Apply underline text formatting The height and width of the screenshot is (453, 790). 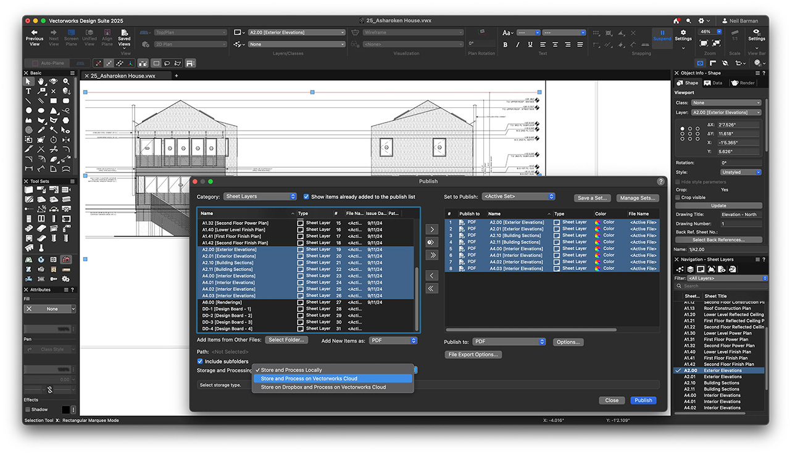(x=529, y=44)
